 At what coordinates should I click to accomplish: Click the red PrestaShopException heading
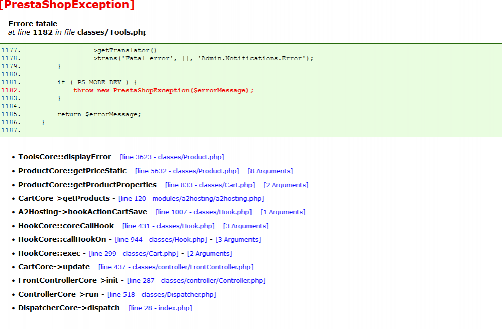click(67, 5)
